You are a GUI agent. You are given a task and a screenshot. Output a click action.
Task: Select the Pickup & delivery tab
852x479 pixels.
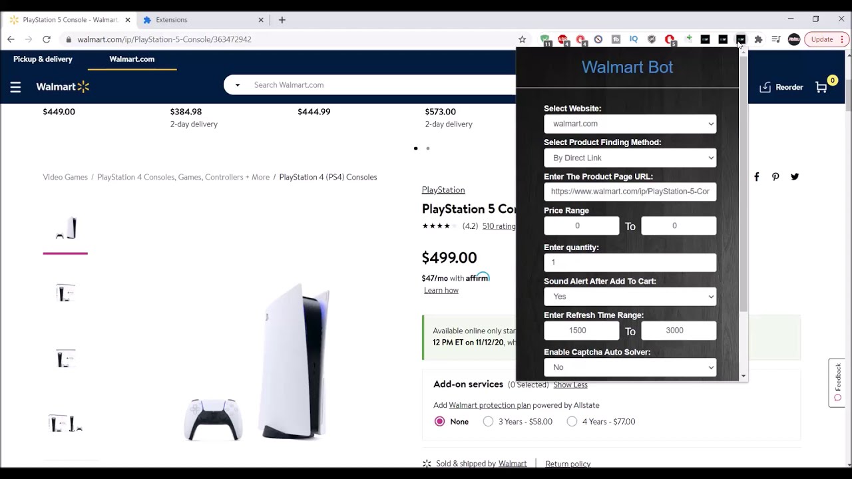coord(43,59)
